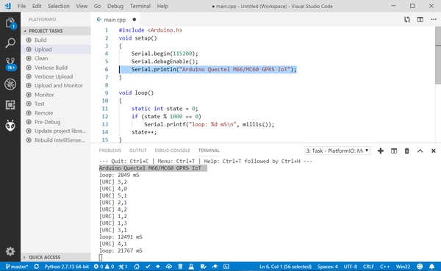Open the Debug menu
The image size is (441, 271).
tap(115, 6)
